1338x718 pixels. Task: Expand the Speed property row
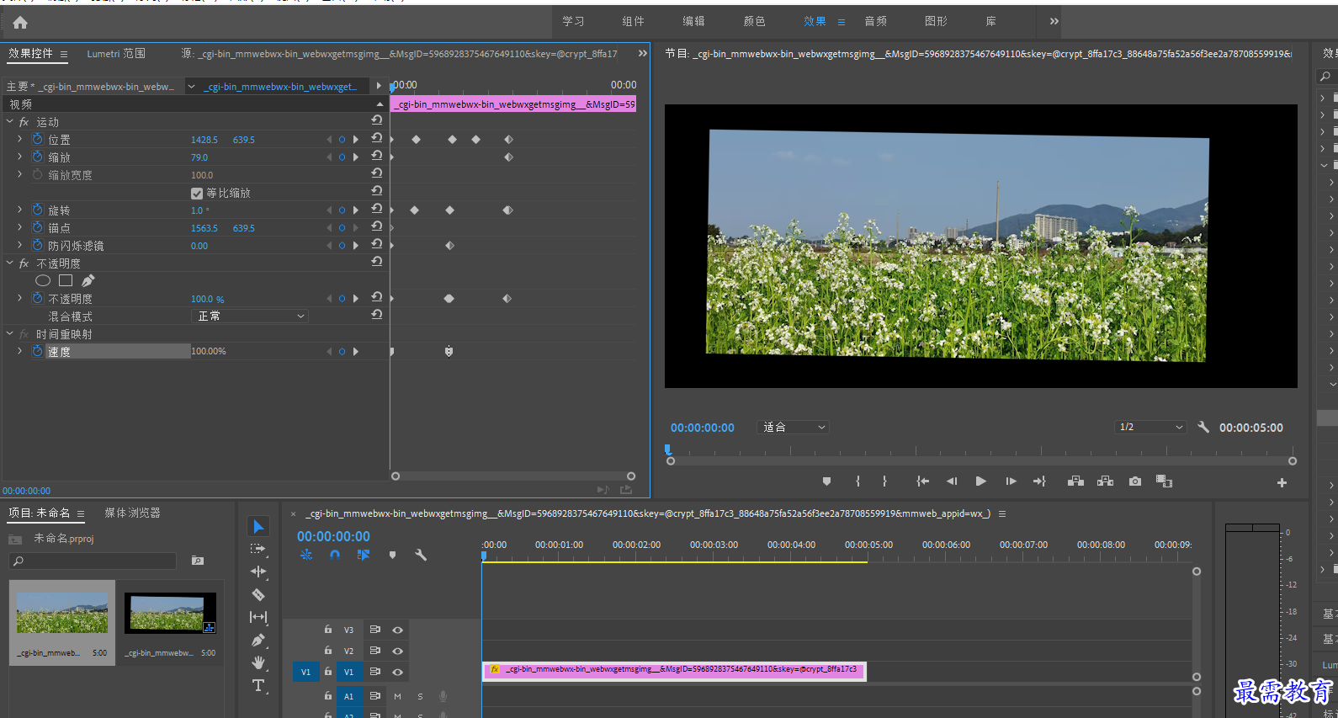20,351
